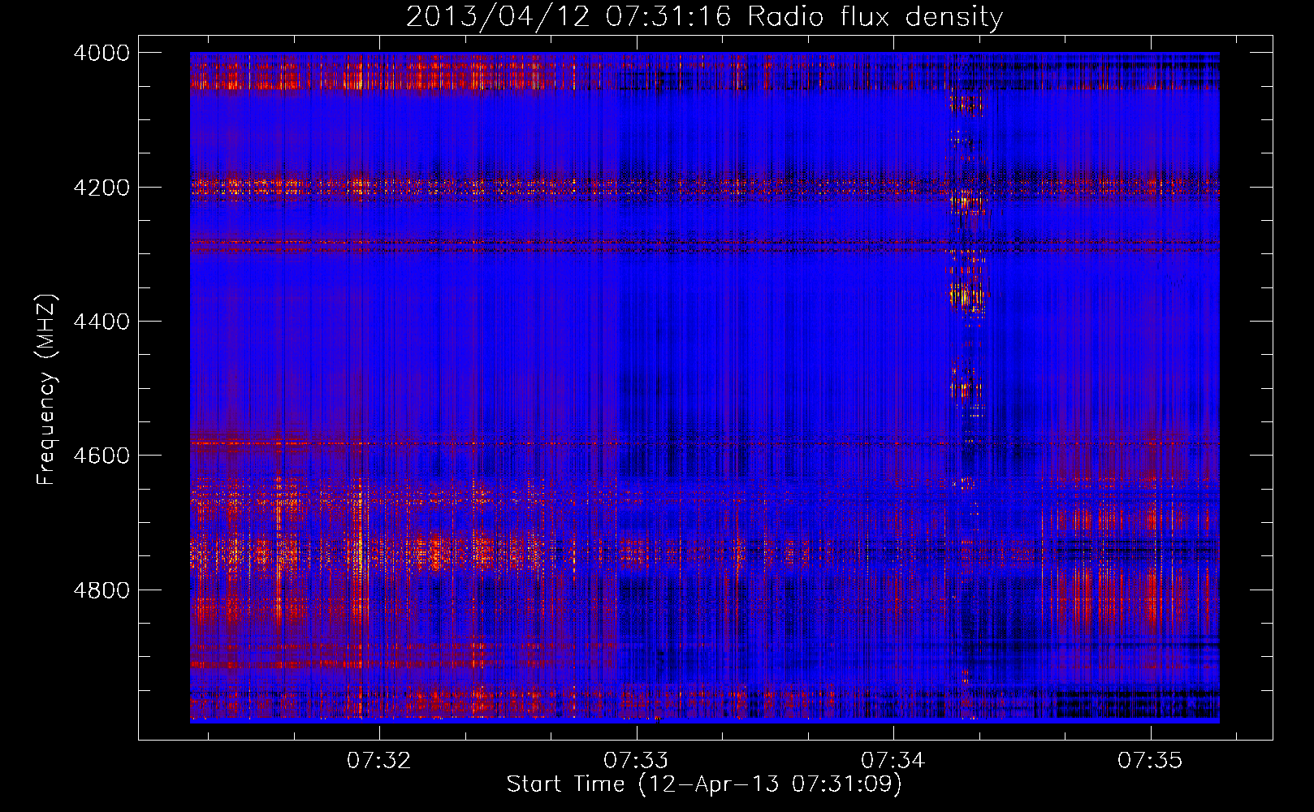Click the 4000 frequency tick label
This screenshot has height=812, width=1314.
pos(102,53)
